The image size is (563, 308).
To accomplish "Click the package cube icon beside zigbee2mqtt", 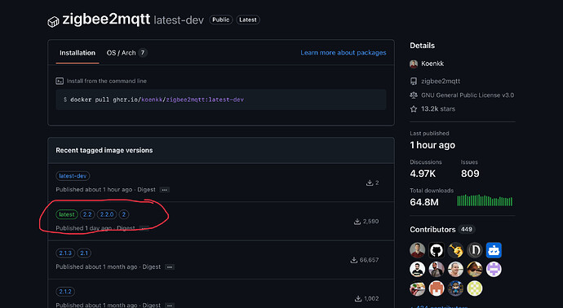I will point(53,22).
